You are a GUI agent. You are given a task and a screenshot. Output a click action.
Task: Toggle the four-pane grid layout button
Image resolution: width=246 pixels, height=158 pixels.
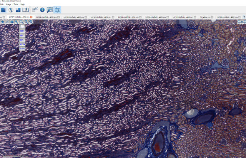tap(18, 10)
